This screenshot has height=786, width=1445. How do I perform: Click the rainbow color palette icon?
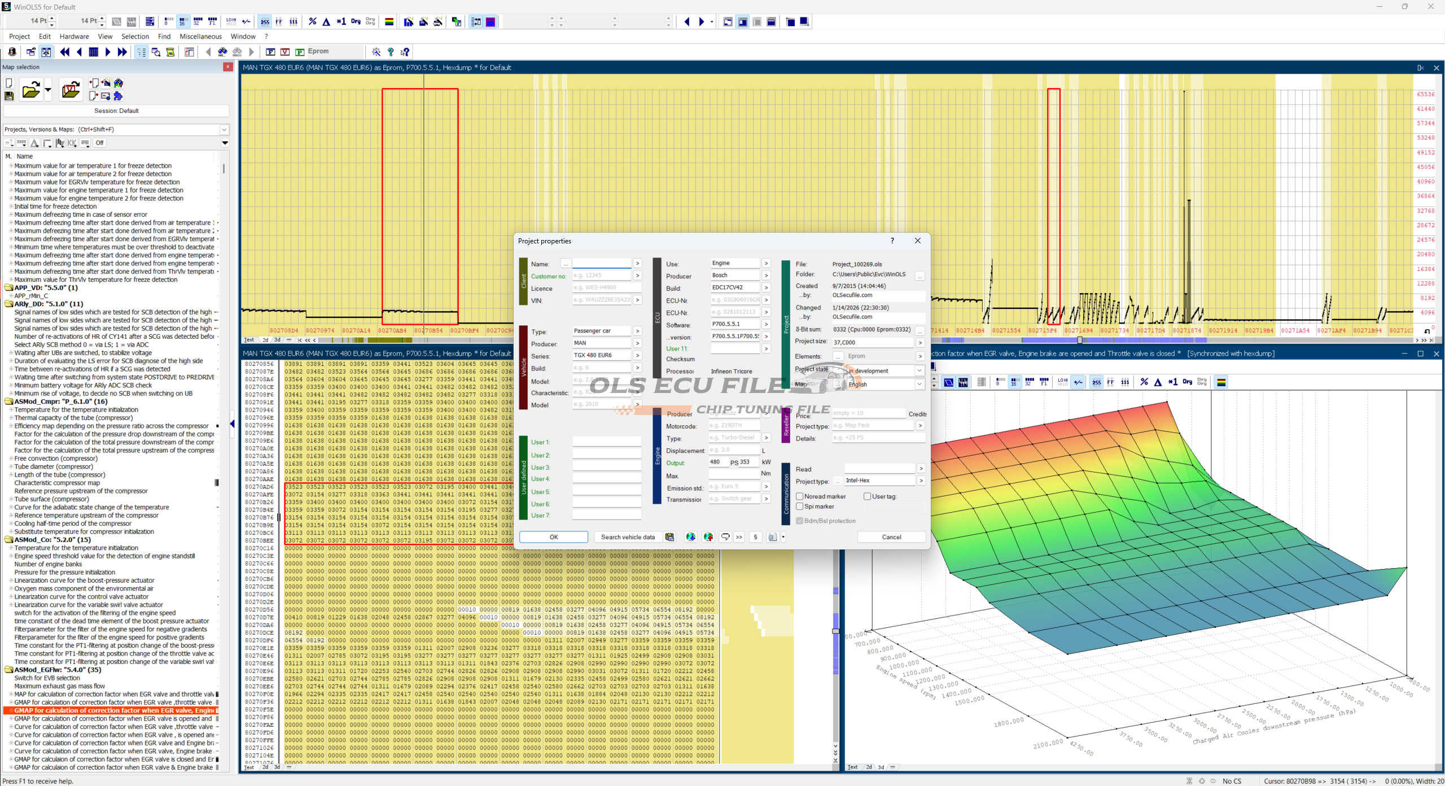pos(389,22)
